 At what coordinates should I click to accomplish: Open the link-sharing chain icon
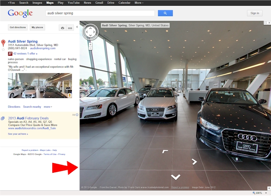[x=70, y=28]
